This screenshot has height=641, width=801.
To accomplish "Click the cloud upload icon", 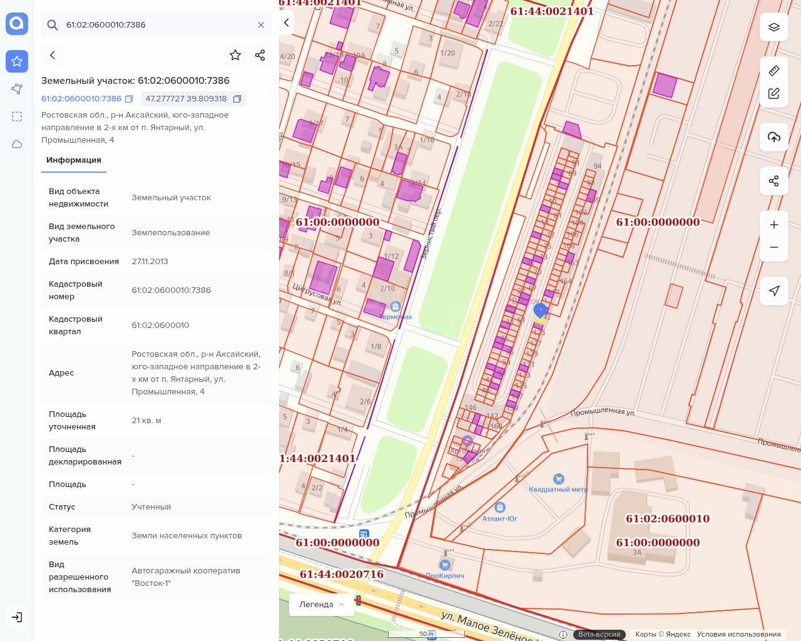I will tap(773, 137).
